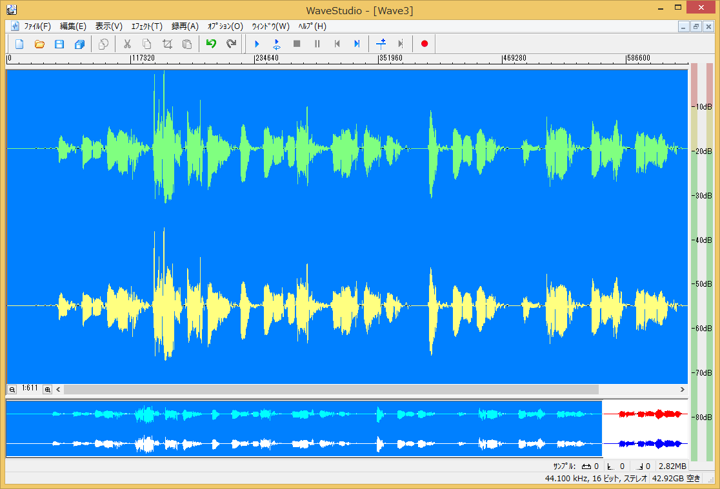
Task: Click ruler mark 117320
Action: (x=144, y=58)
